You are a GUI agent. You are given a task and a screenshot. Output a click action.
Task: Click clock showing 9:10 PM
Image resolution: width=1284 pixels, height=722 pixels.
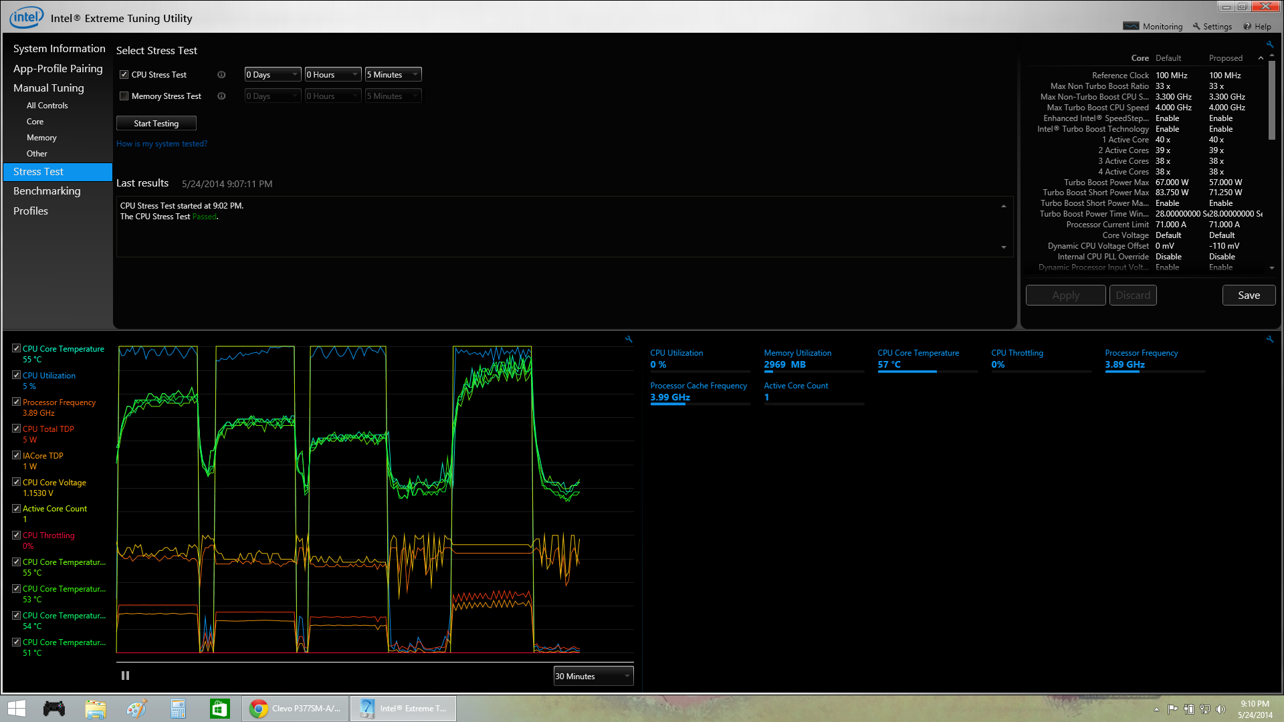point(1255,704)
